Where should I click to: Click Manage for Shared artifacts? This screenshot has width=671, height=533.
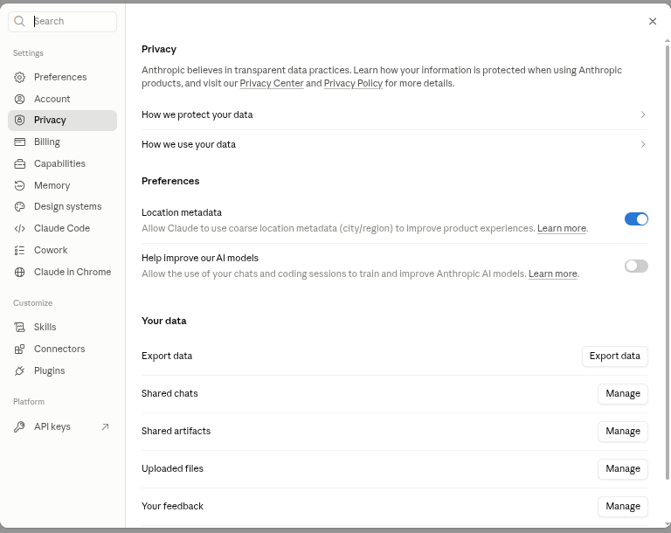pyautogui.click(x=623, y=431)
